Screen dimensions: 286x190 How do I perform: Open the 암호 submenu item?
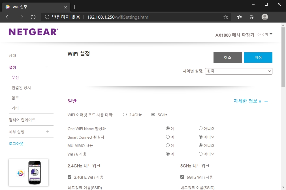(15, 98)
